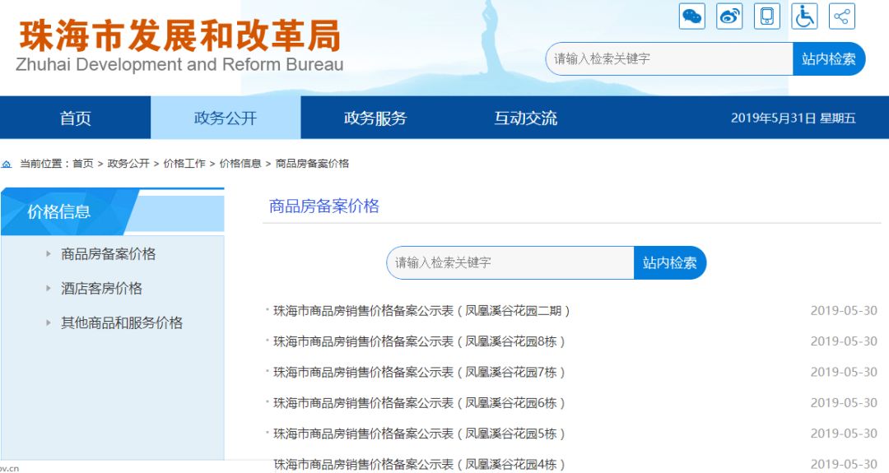Click the 2019-05-30 date of 凤凰溪谷花园二期

coord(844,311)
